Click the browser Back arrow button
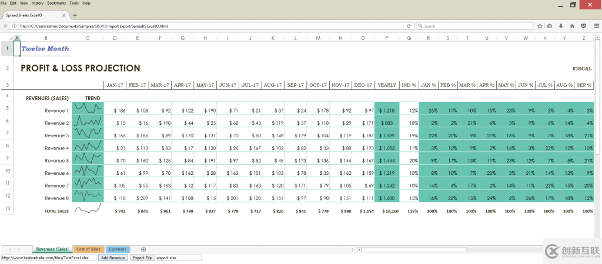This screenshot has height=264, width=602. (5, 26)
